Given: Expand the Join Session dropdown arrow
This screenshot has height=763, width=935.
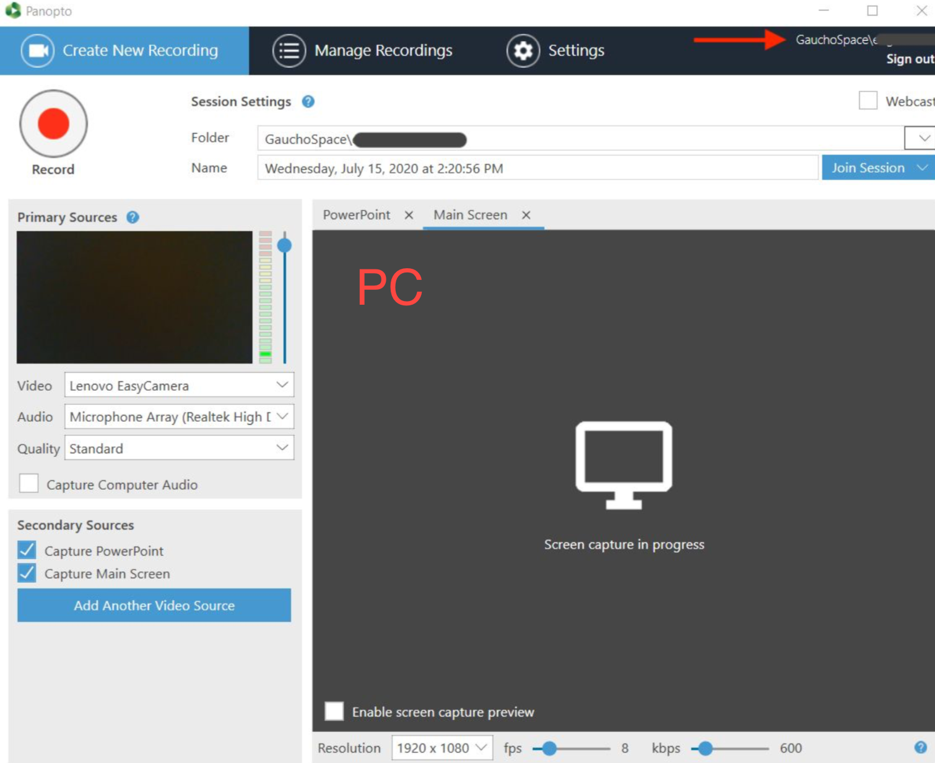Looking at the screenshot, I should tap(923, 168).
